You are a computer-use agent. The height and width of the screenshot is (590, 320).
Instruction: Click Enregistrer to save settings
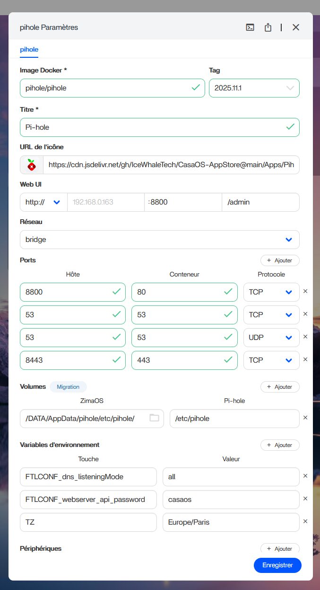coord(277,565)
